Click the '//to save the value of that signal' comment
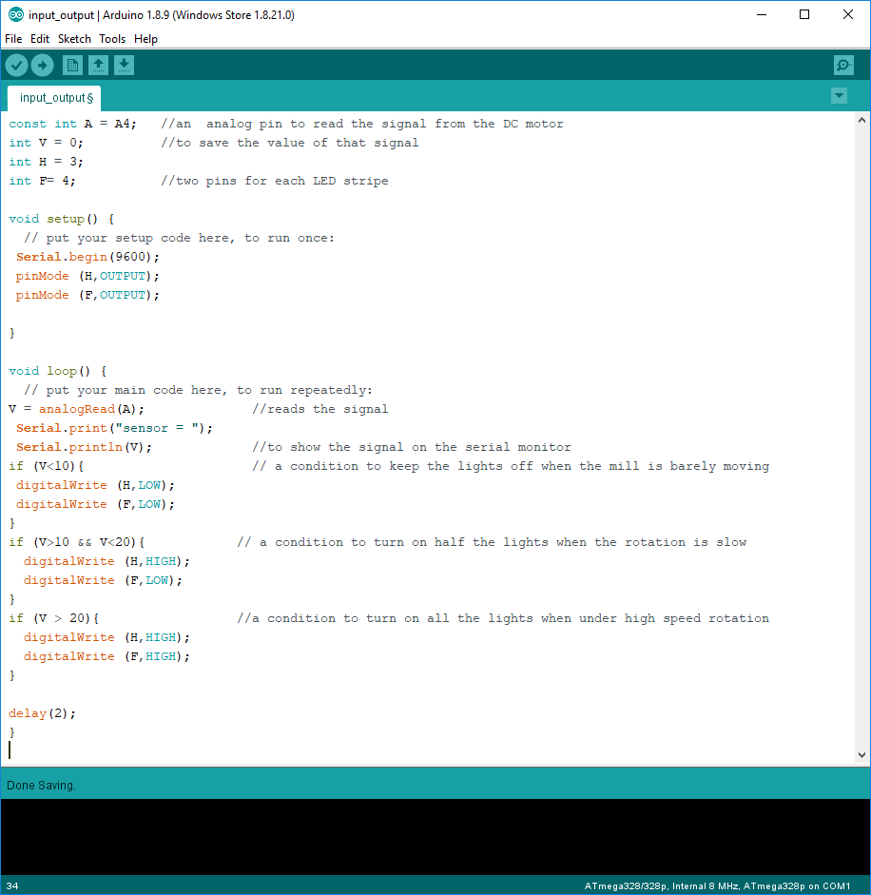Image resolution: width=871 pixels, height=895 pixels. [x=290, y=143]
